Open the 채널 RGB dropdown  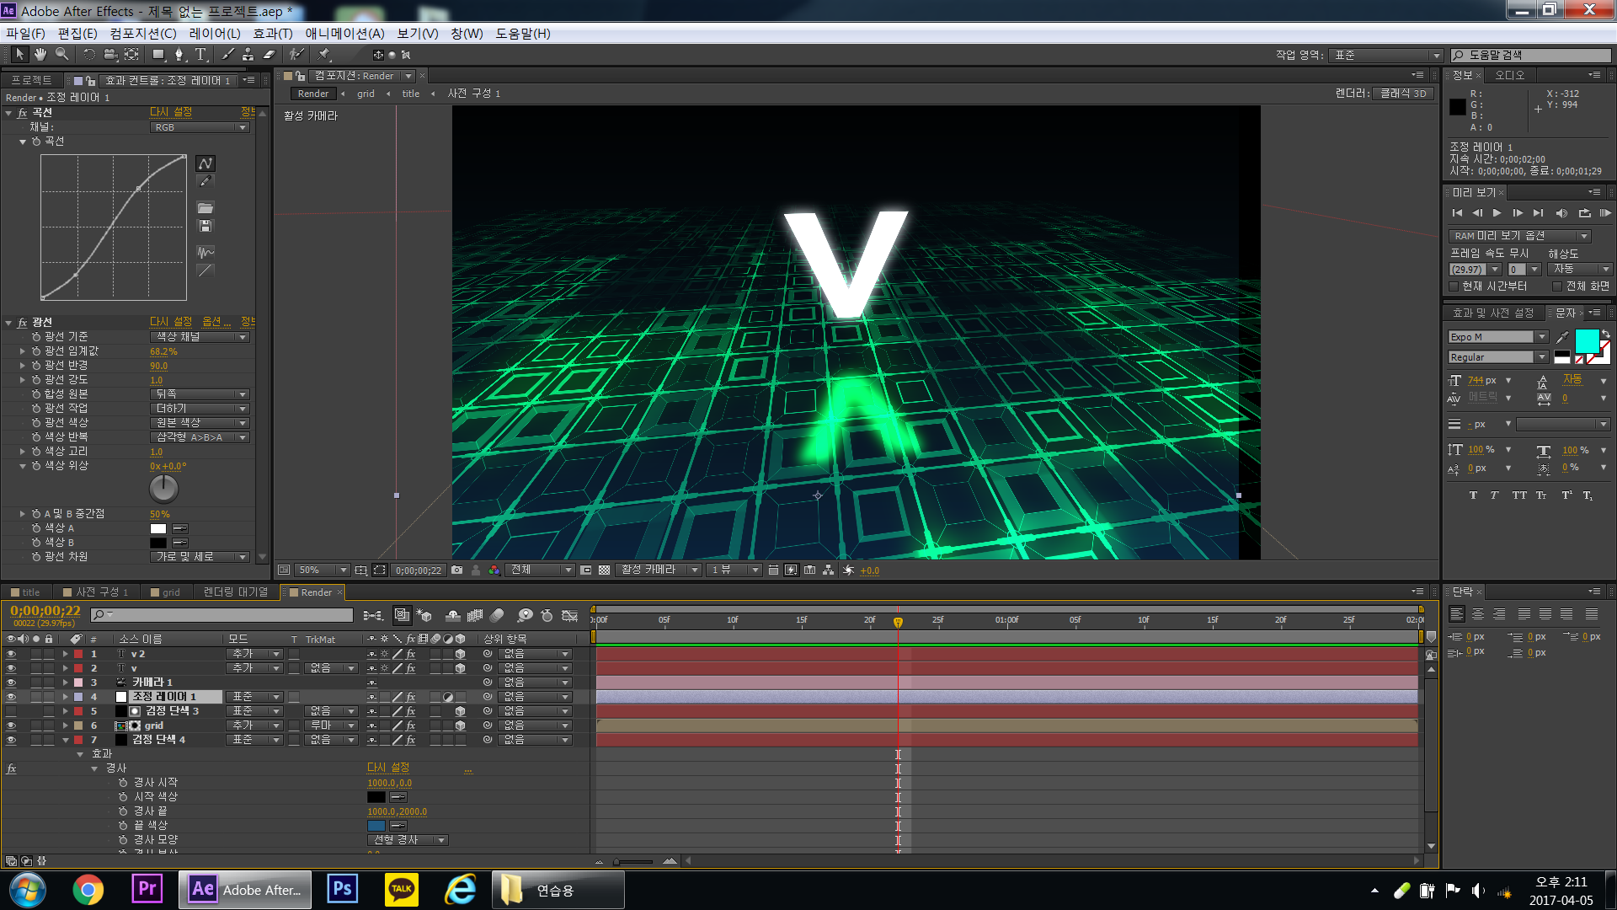pos(200,127)
